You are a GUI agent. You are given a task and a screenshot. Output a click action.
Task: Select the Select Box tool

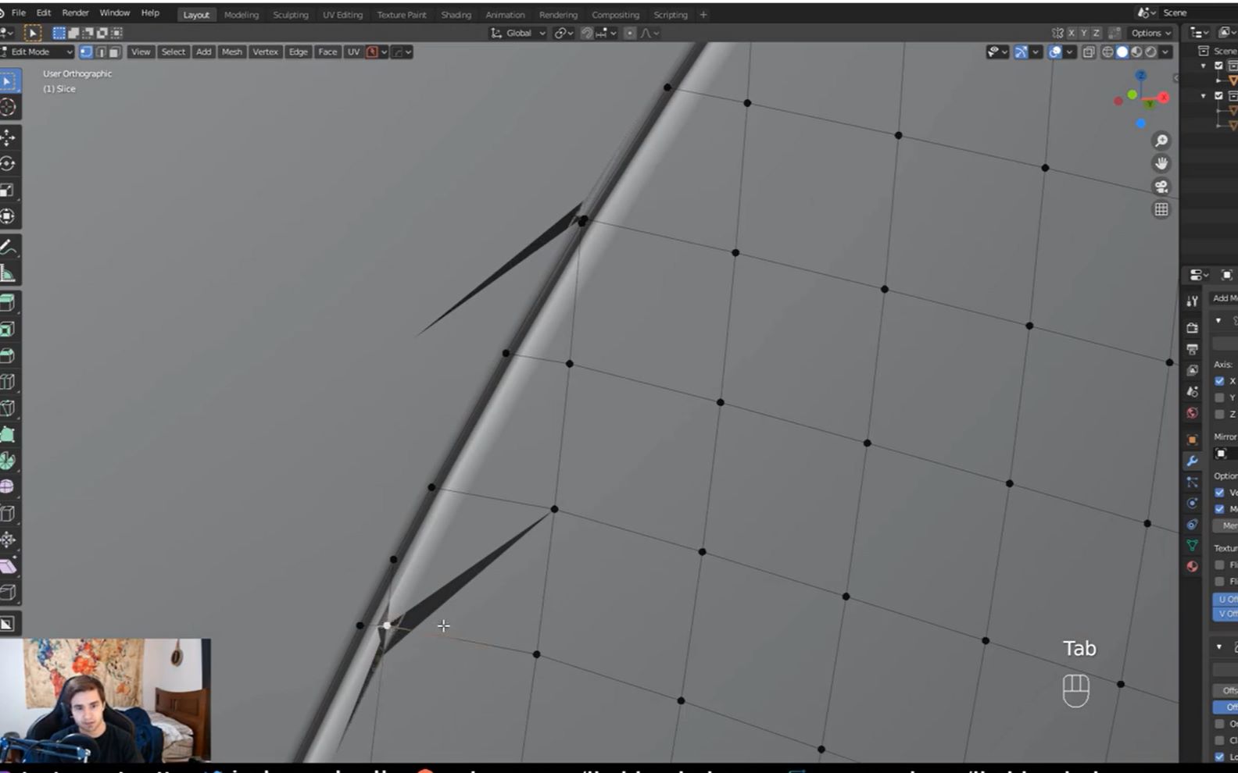click(8, 81)
